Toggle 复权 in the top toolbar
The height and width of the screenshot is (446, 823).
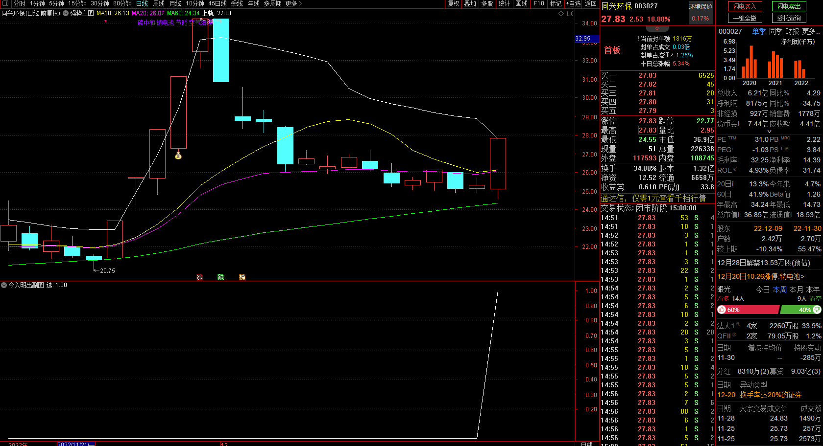coord(454,3)
